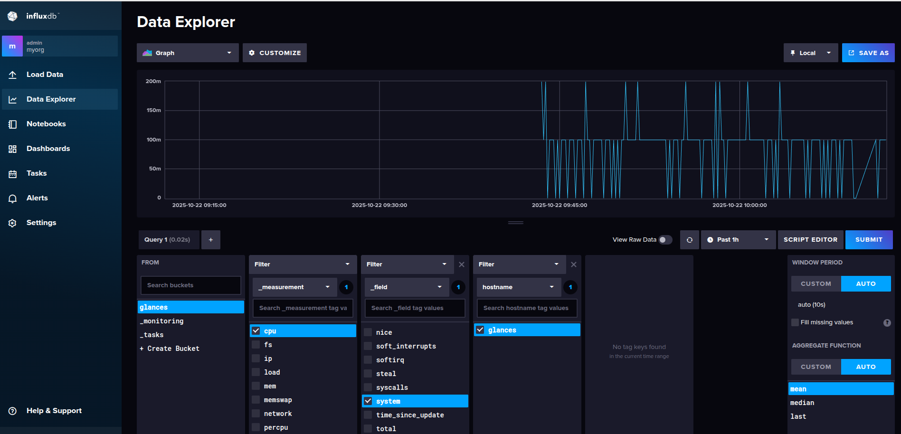Go to Dashboards using its grid icon

13,149
